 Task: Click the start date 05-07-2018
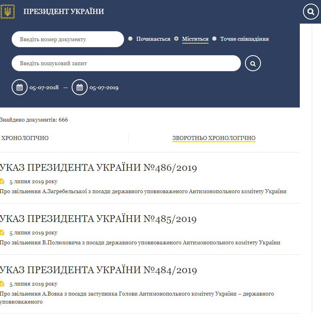click(44, 88)
